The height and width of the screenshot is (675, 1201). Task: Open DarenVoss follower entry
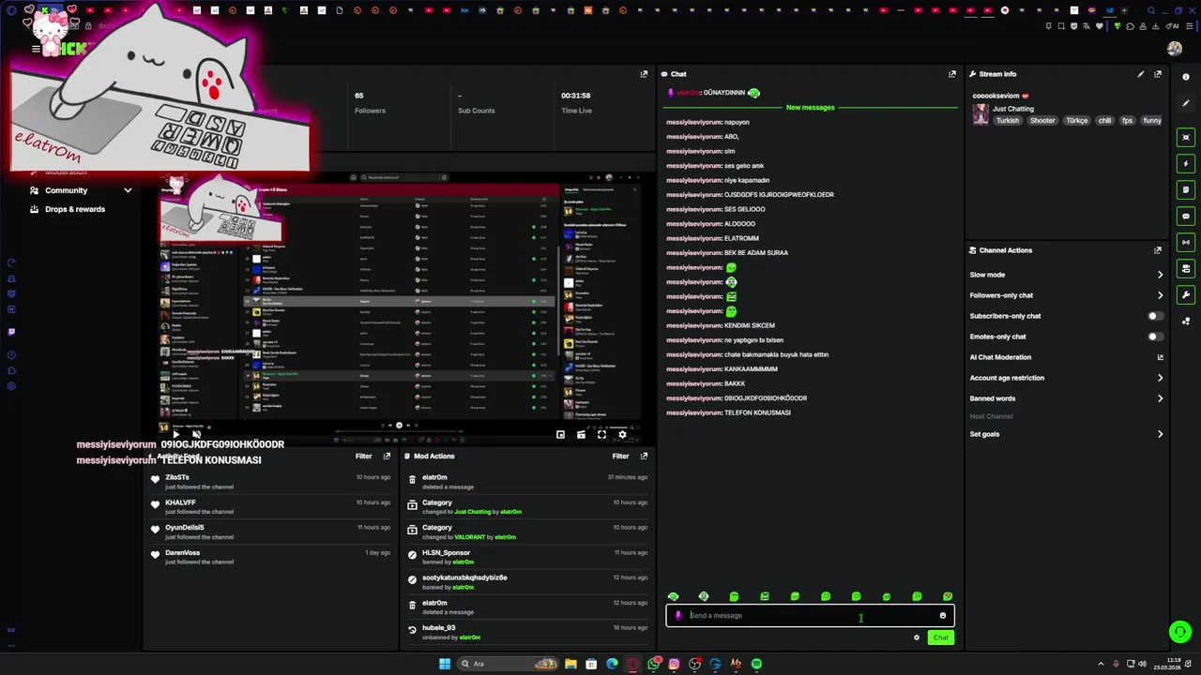pos(183,553)
